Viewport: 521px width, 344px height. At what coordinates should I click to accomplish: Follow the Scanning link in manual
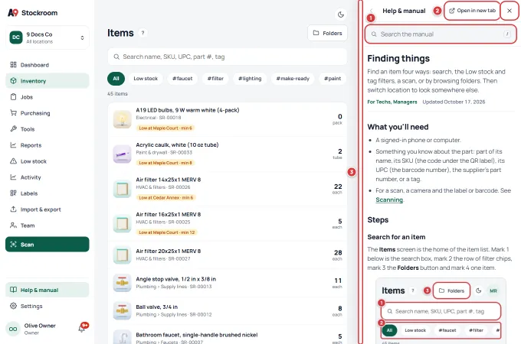coord(389,200)
